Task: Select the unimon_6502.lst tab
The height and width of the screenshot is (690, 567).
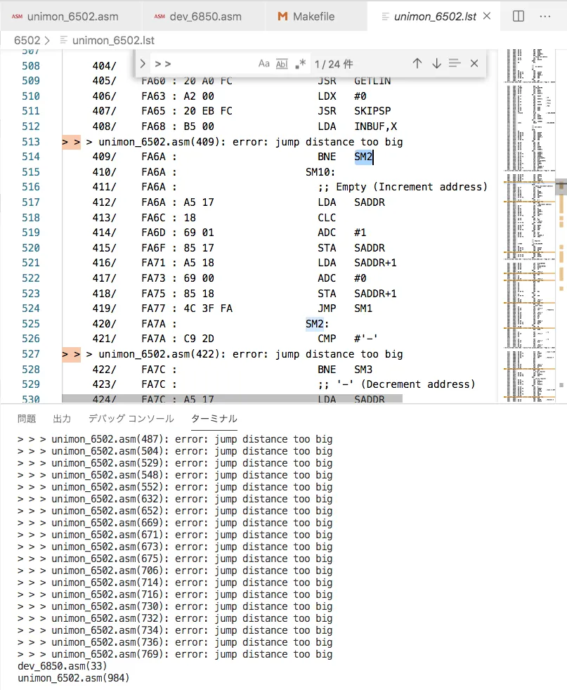Action: [x=435, y=17]
